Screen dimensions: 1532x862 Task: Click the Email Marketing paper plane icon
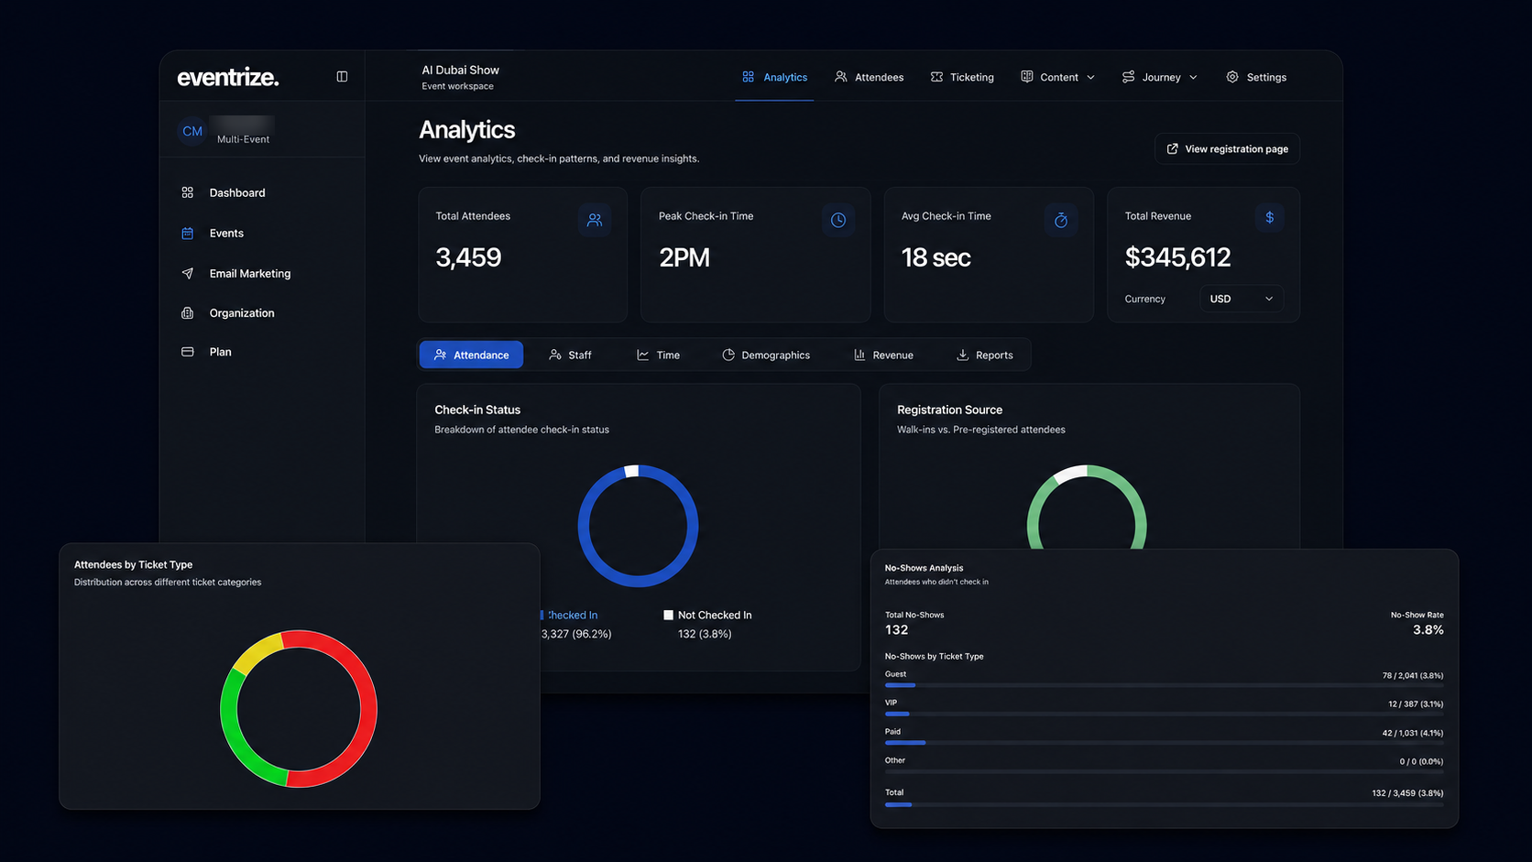pos(188,273)
